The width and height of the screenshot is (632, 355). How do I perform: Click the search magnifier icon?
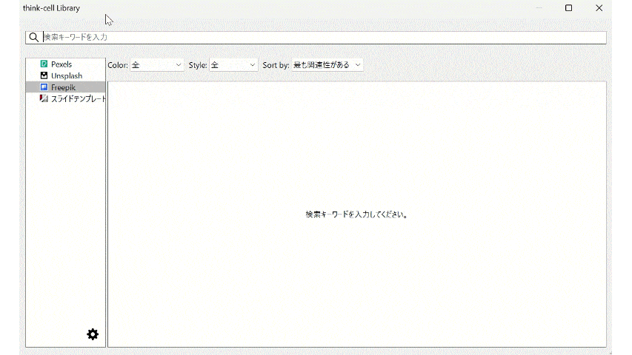click(x=34, y=38)
